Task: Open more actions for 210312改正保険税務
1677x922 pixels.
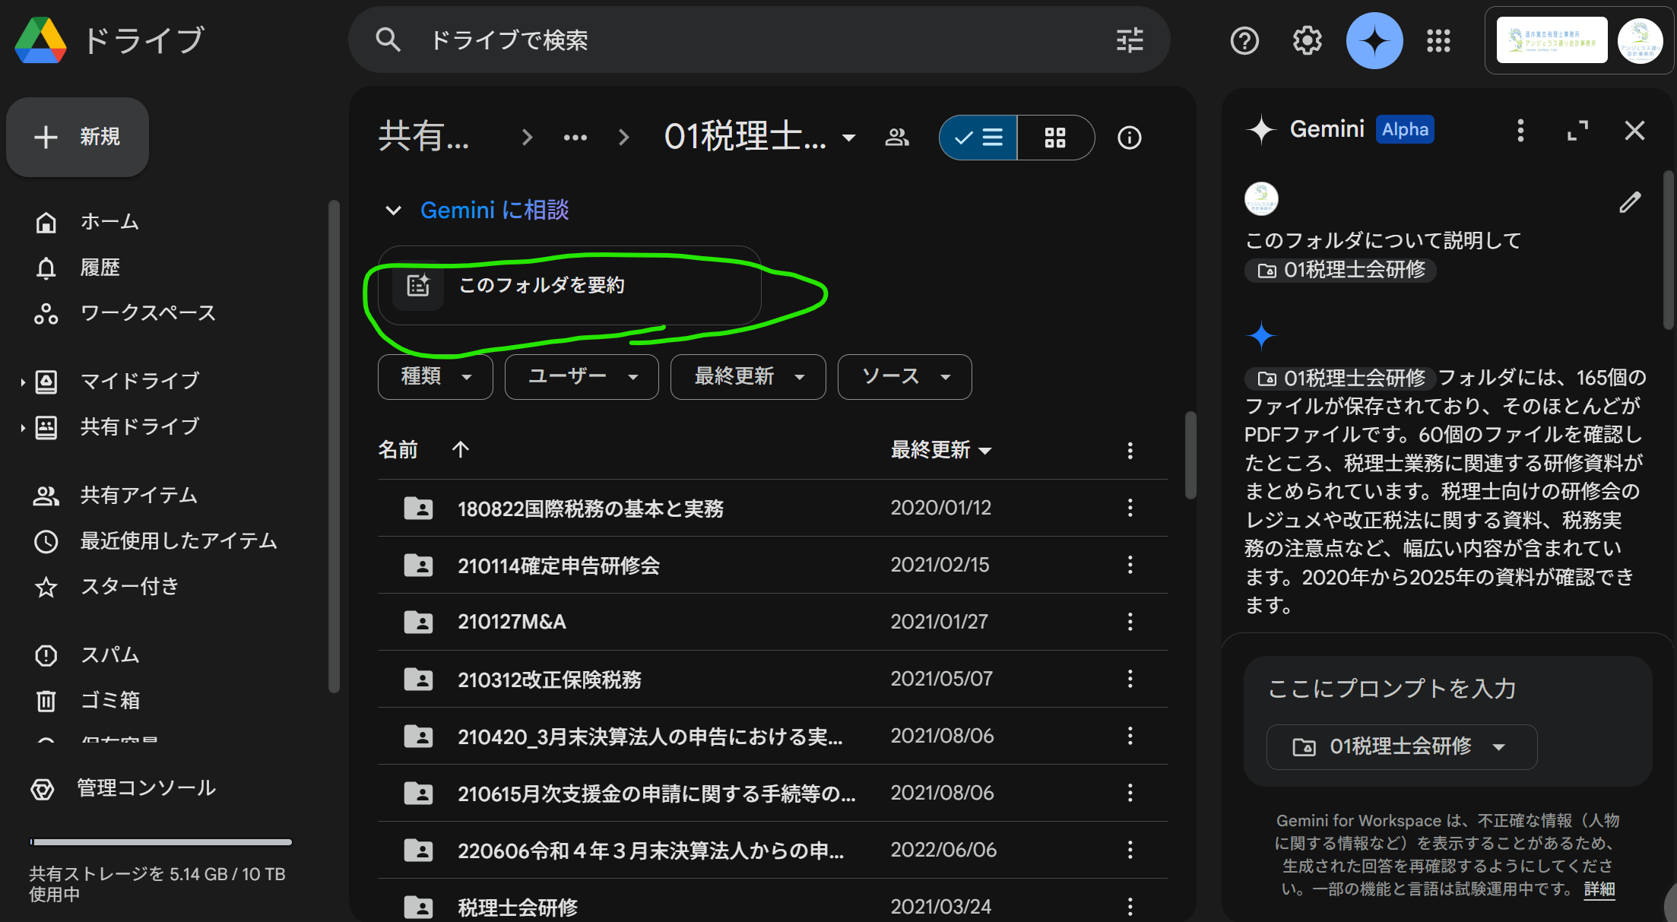Action: pyautogui.click(x=1130, y=679)
